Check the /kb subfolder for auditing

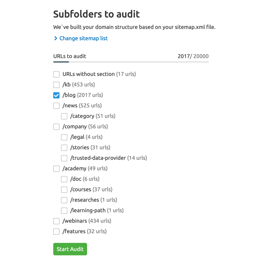(56, 85)
